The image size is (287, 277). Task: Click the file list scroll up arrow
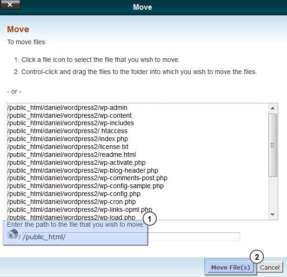pyautogui.click(x=273, y=108)
